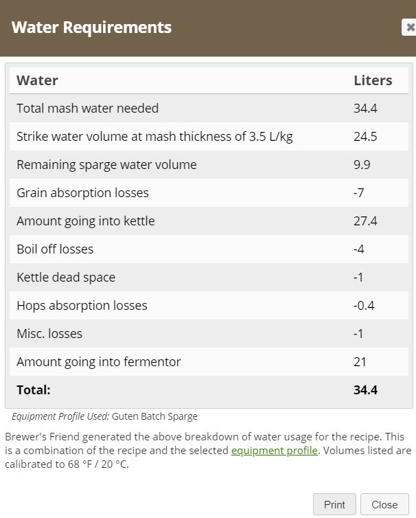Viewport: 416px width, 518px height.
Task: Select the Total mash water needed row
Action: pos(209,109)
